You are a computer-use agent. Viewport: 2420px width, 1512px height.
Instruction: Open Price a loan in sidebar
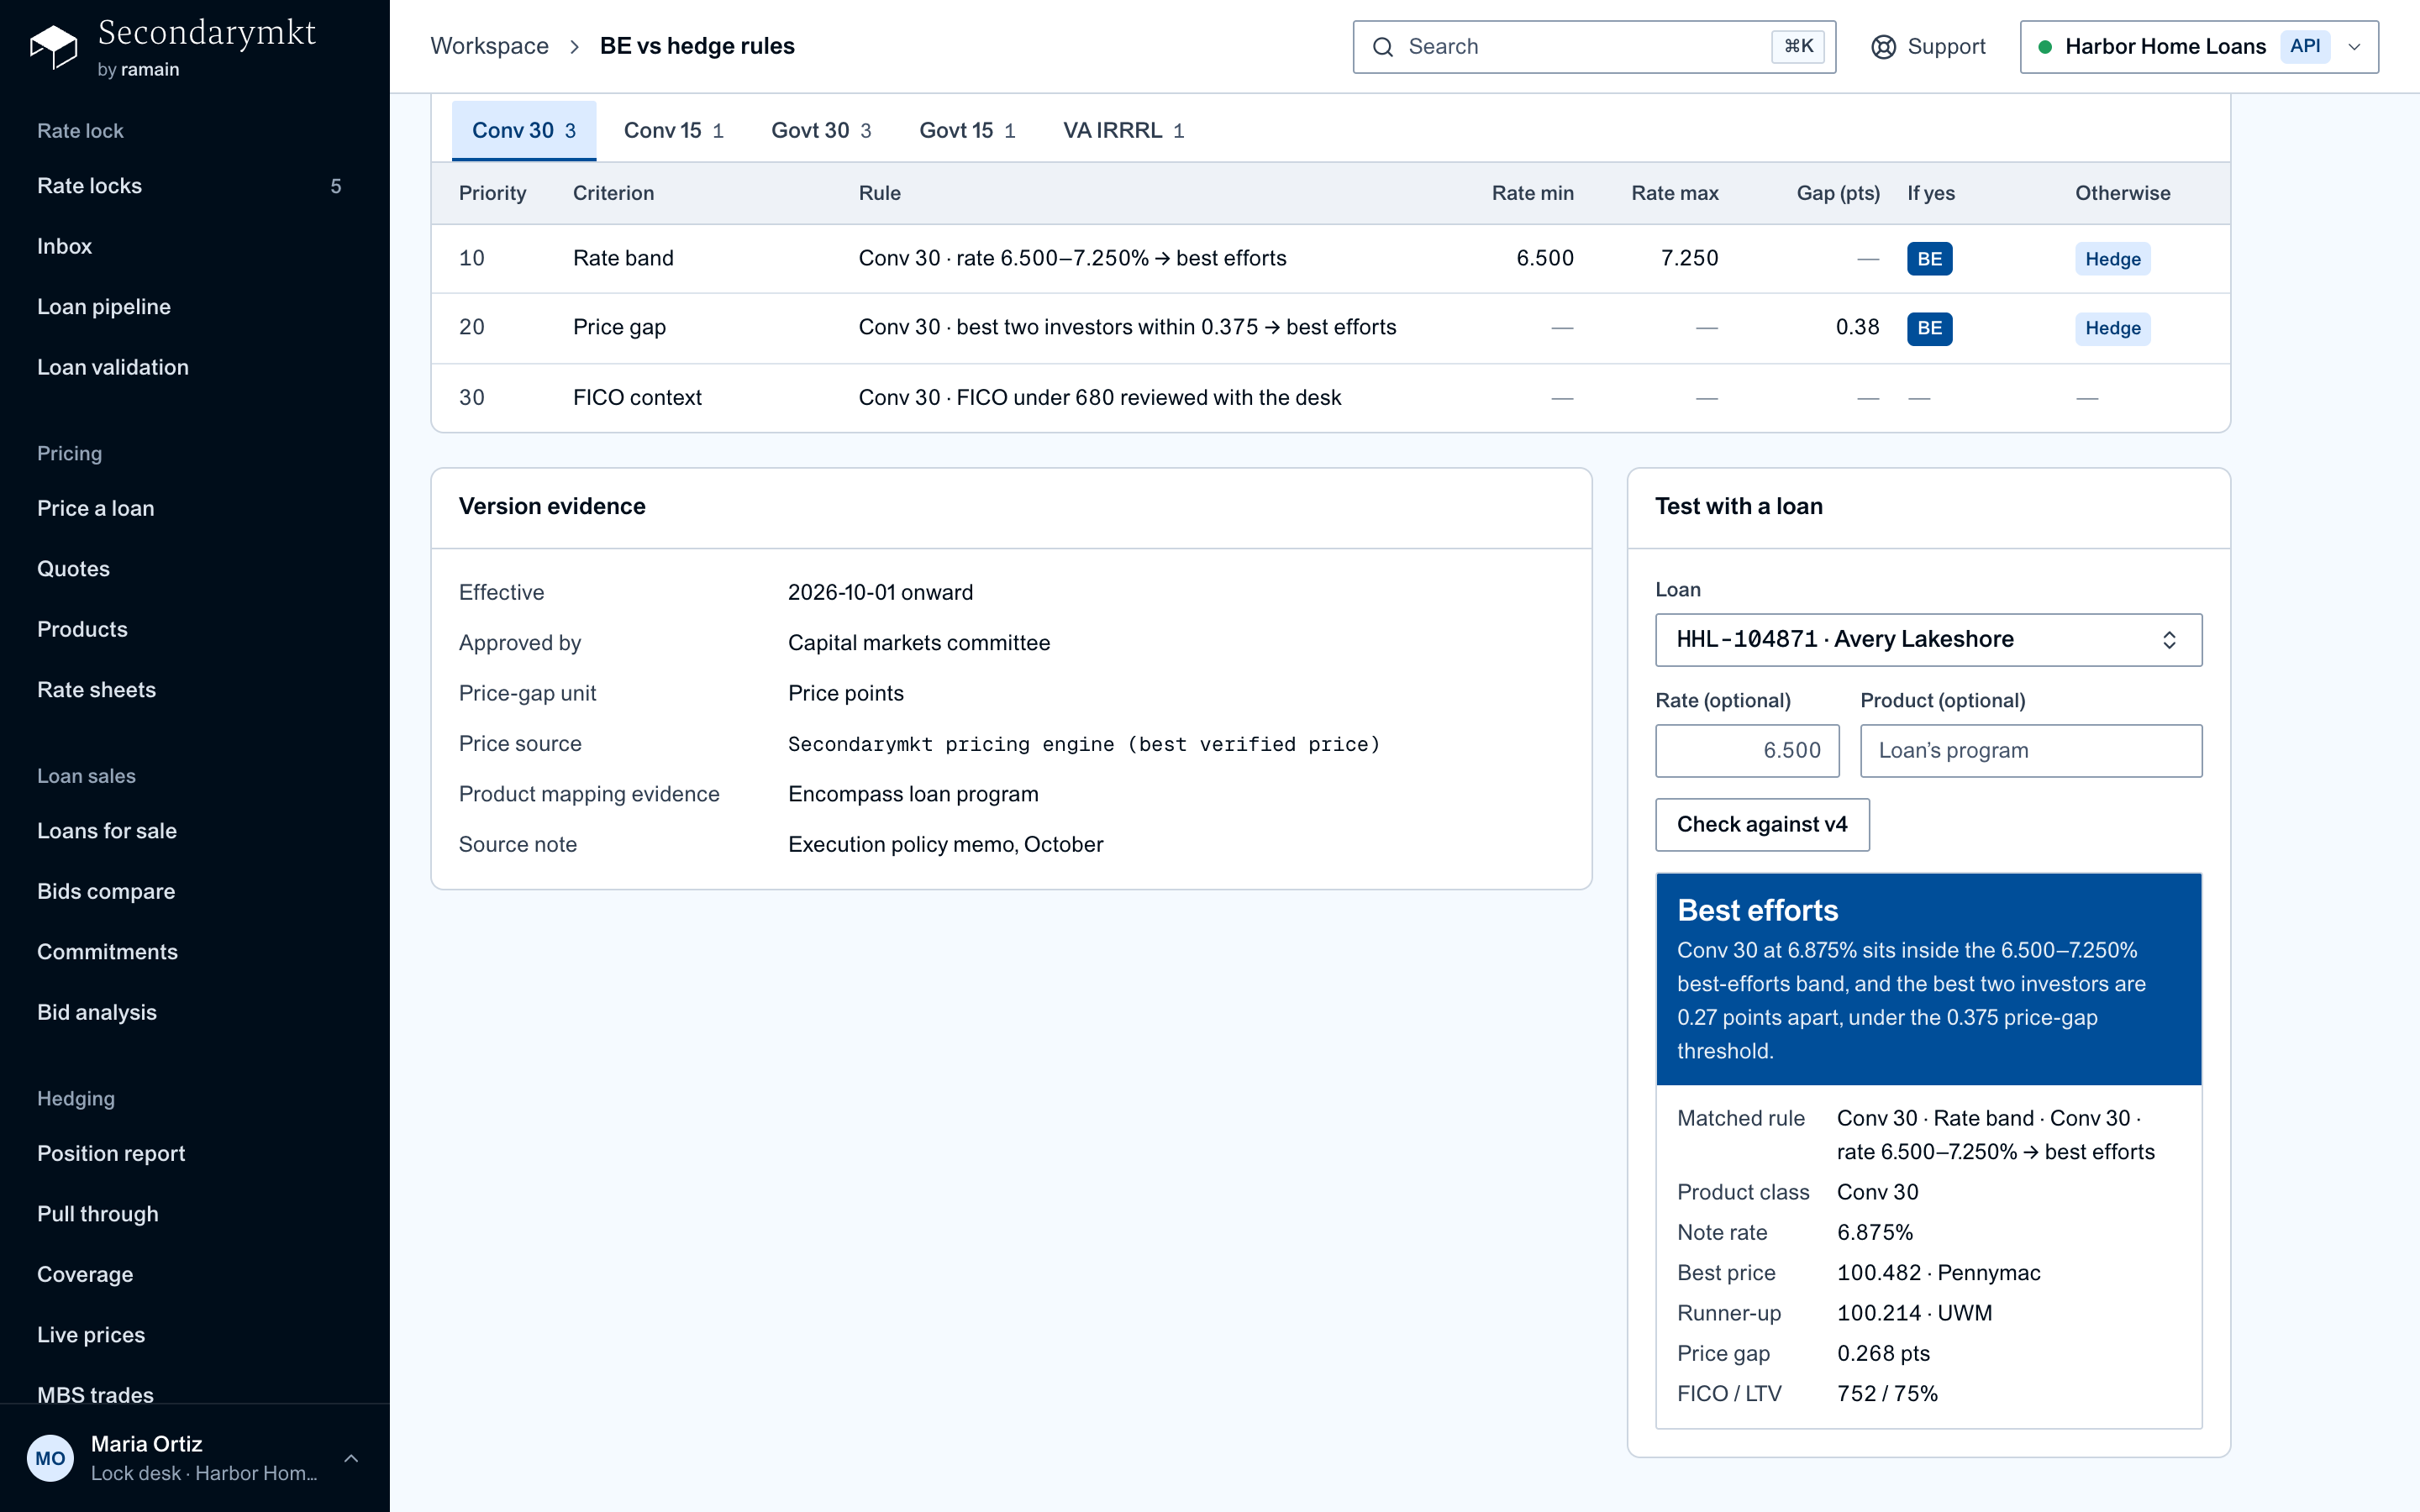tap(194, 509)
